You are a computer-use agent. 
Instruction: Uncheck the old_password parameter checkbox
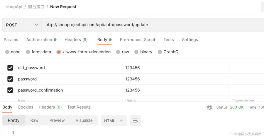click(x=10, y=68)
